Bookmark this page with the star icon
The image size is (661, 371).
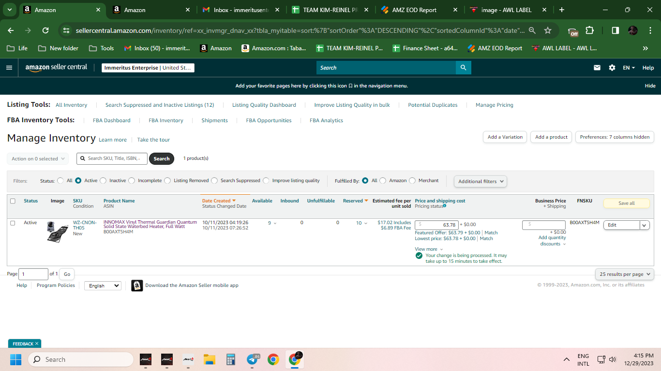coord(548,30)
